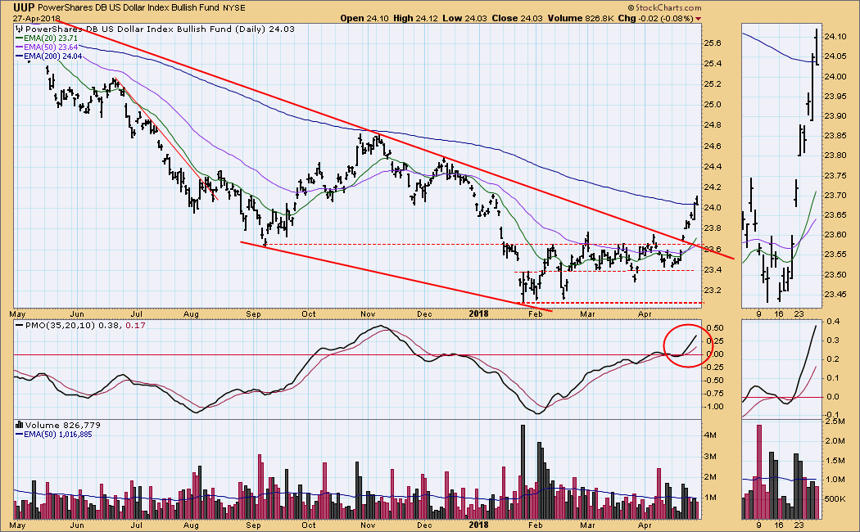The height and width of the screenshot is (532, 860).
Task: Click 23.4 on the main price axis
Action: point(712,270)
